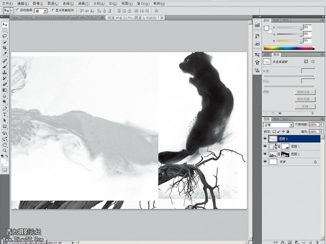Select the Lasso tool
The width and height of the screenshot is (326, 244).
tap(4, 36)
